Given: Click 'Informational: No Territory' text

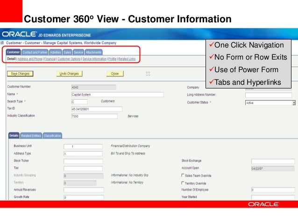Looking at the screenshot, I should [x=127, y=182].
